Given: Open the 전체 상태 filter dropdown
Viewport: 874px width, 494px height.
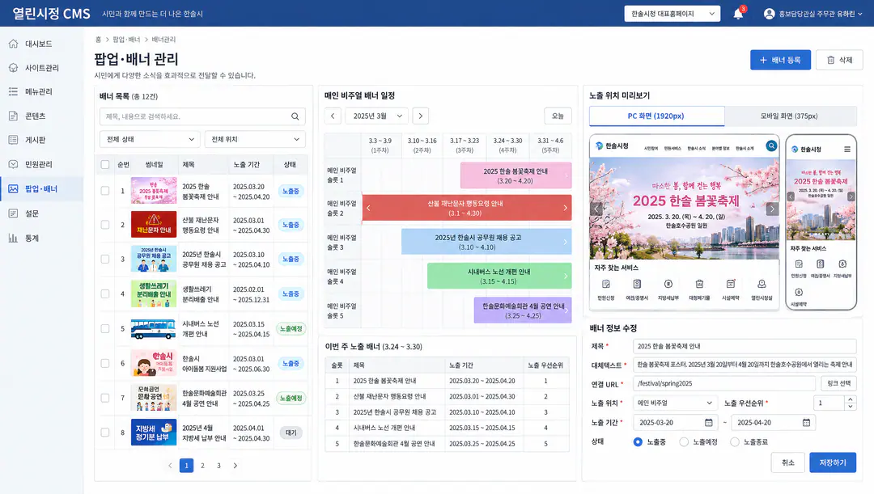Looking at the screenshot, I should tap(150, 139).
